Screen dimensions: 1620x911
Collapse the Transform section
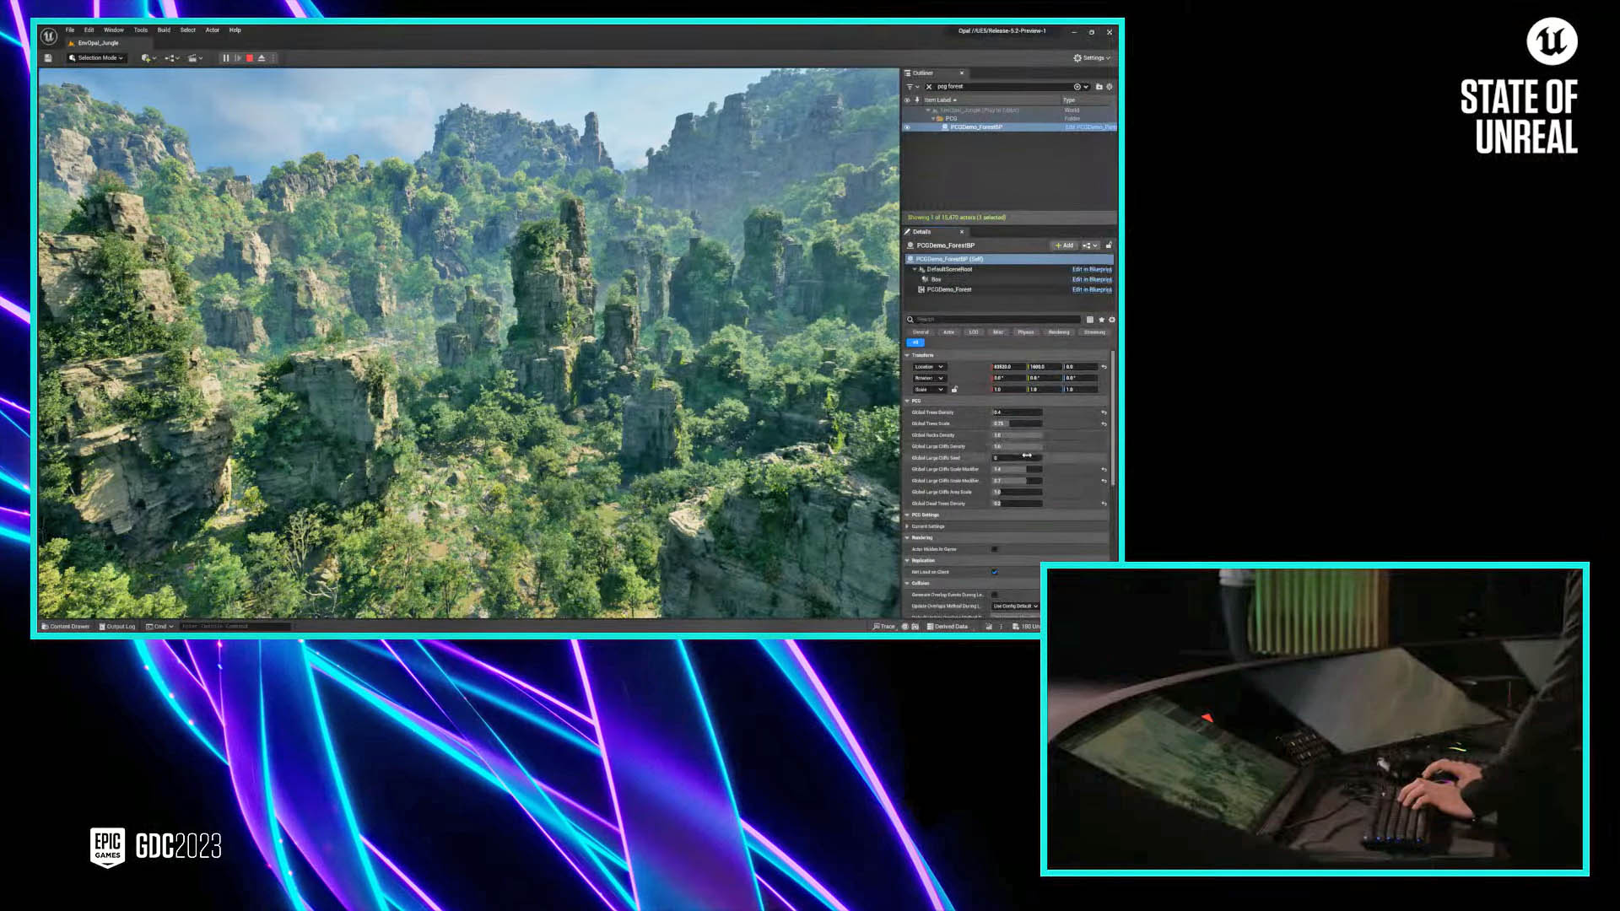tap(907, 355)
